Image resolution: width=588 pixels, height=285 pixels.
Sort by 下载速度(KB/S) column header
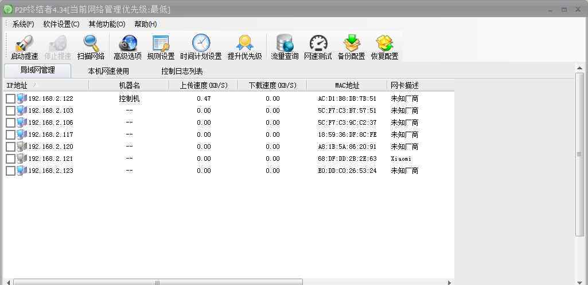[272, 85]
